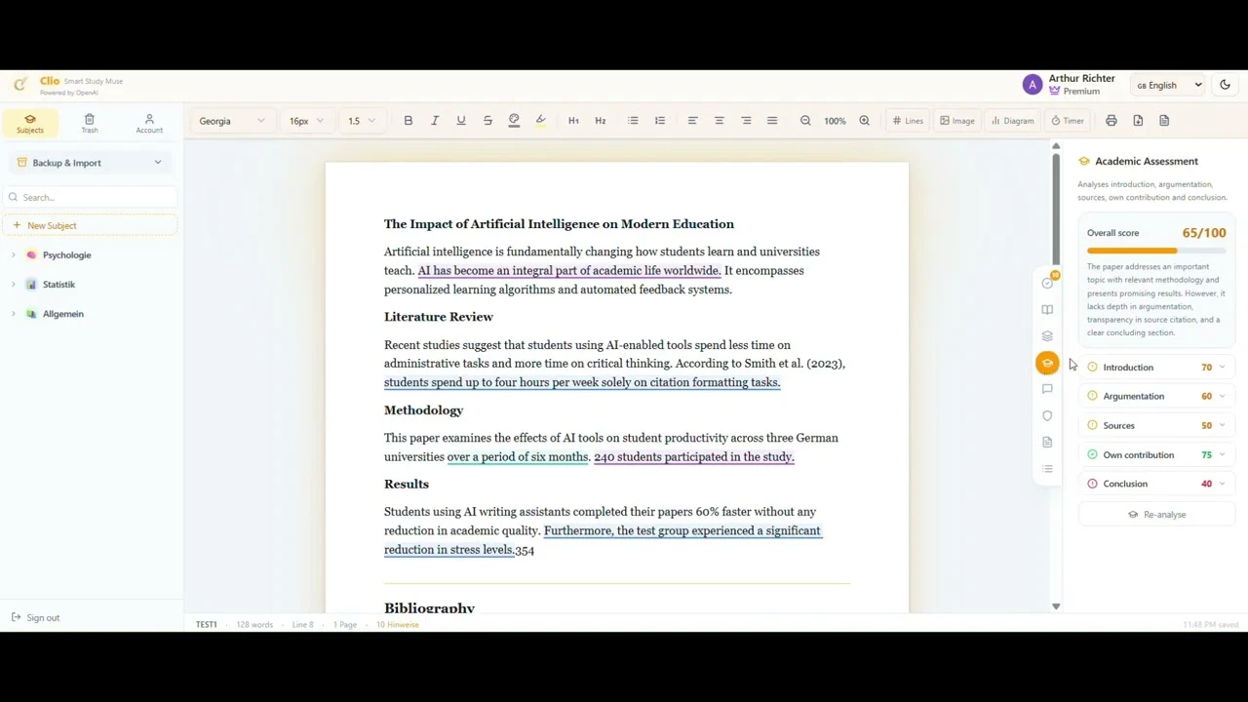The height and width of the screenshot is (702, 1248).
Task: Align text left
Action: coord(692,121)
